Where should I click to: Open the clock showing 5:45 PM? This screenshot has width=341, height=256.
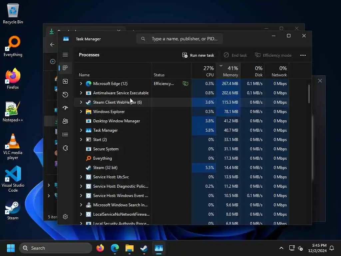[317, 248]
